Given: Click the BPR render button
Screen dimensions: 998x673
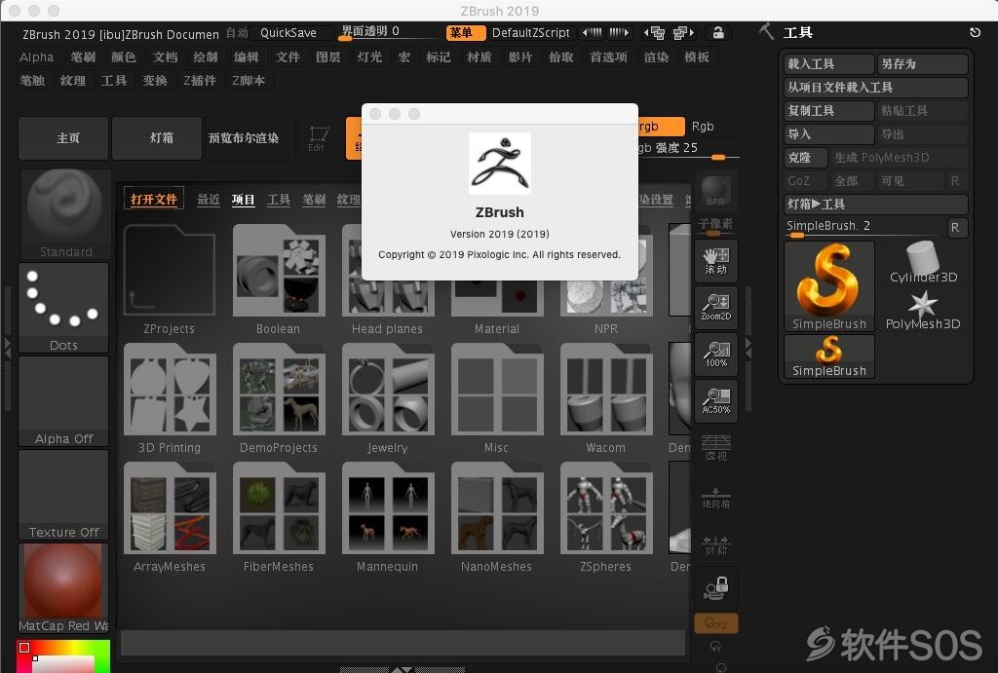Looking at the screenshot, I should [716, 191].
